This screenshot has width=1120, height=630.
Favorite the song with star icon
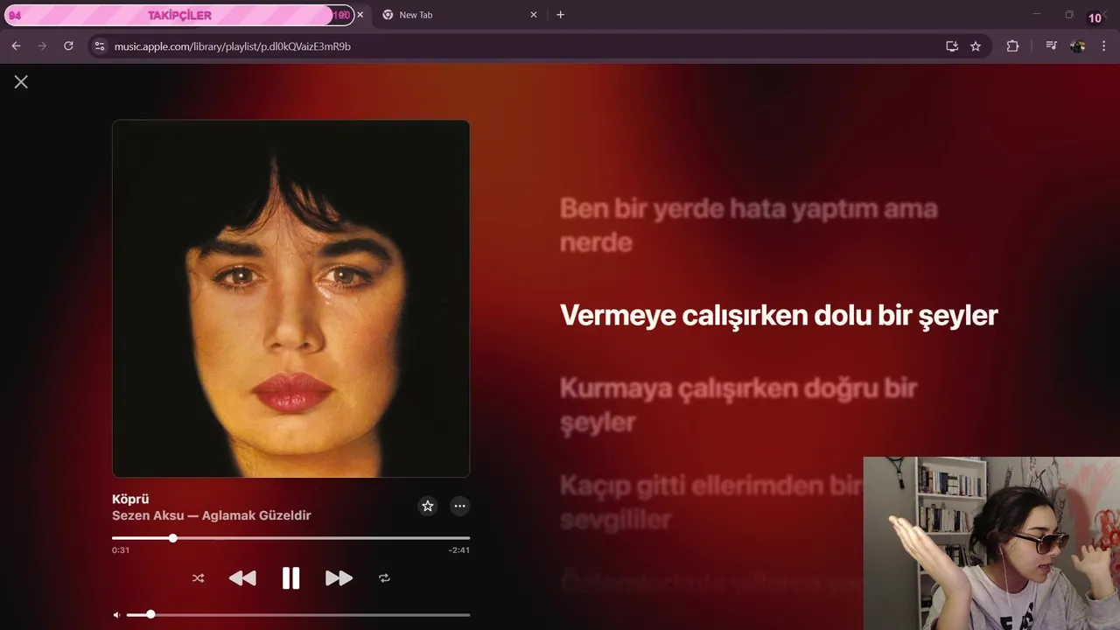click(428, 506)
